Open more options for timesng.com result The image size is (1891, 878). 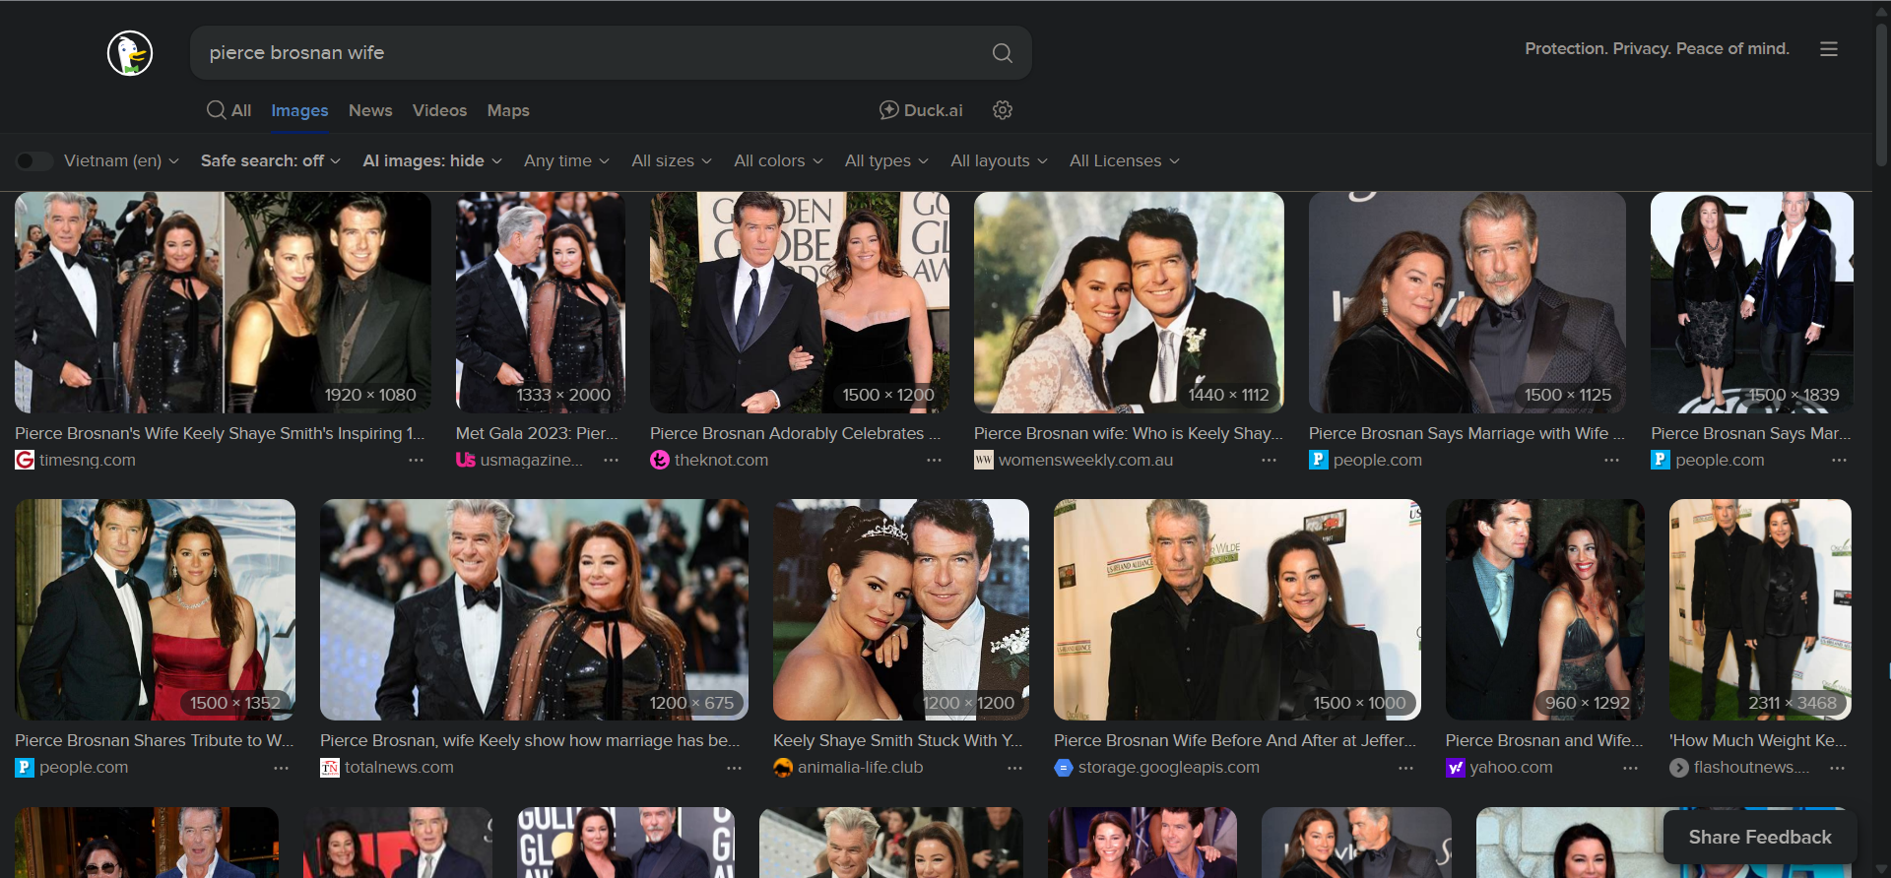(416, 460)
